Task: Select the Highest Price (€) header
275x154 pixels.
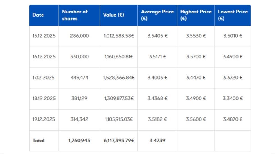Action: pos(196,15)
